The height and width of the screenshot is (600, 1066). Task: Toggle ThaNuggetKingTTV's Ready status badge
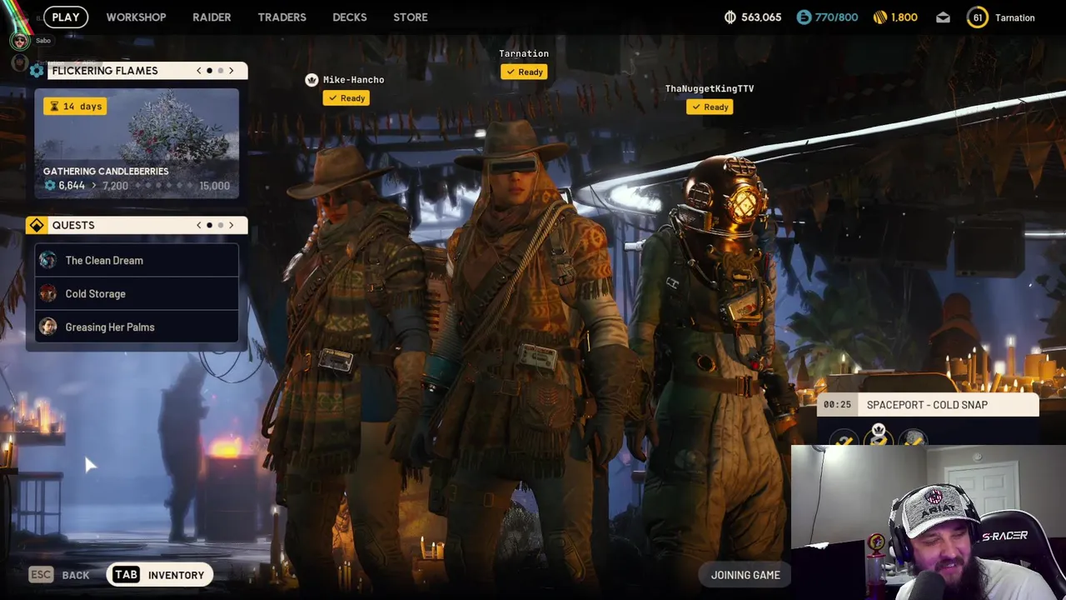tap(710, 107)
